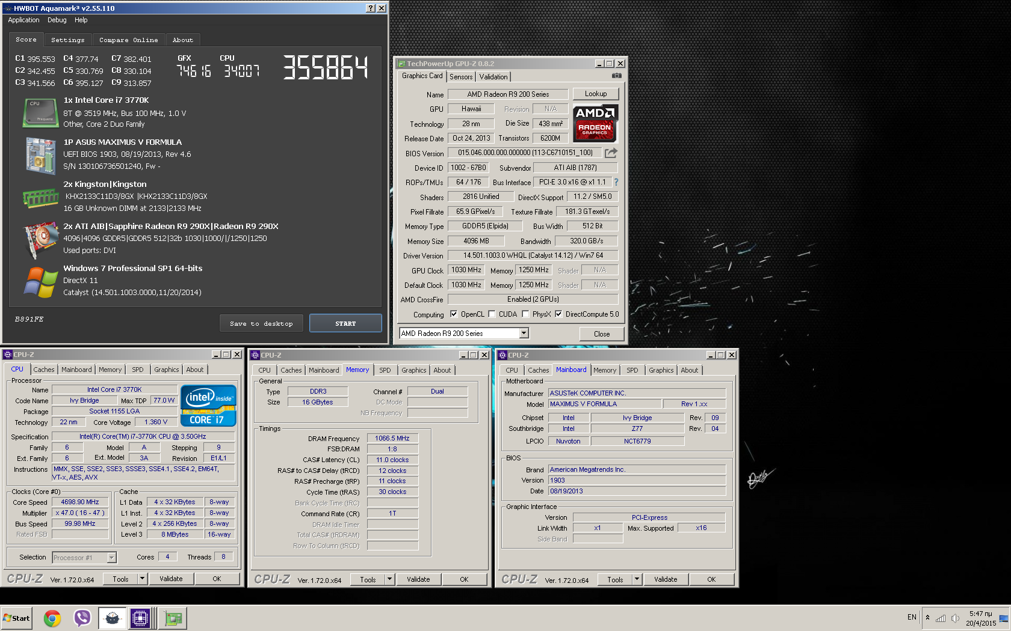Click the BIOS Version field in GPU-Z
The image size is (1011, 631).
pyautogui.click(x=525, y=153)
